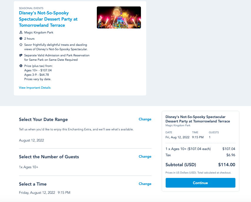Click the clock icon beside 2 hours

point(21,38)
